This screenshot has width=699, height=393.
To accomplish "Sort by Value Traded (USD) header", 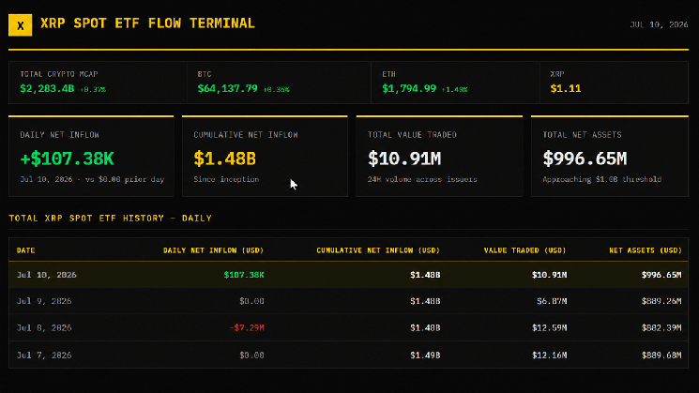I will point(524,250).
